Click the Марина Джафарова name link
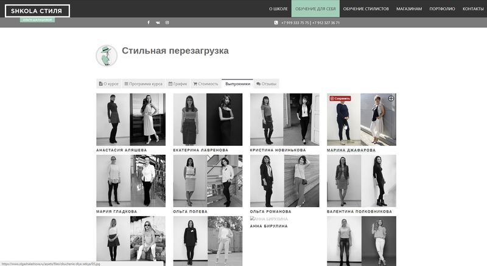Screen dimensions: 487x266 [x=351, y=150]
